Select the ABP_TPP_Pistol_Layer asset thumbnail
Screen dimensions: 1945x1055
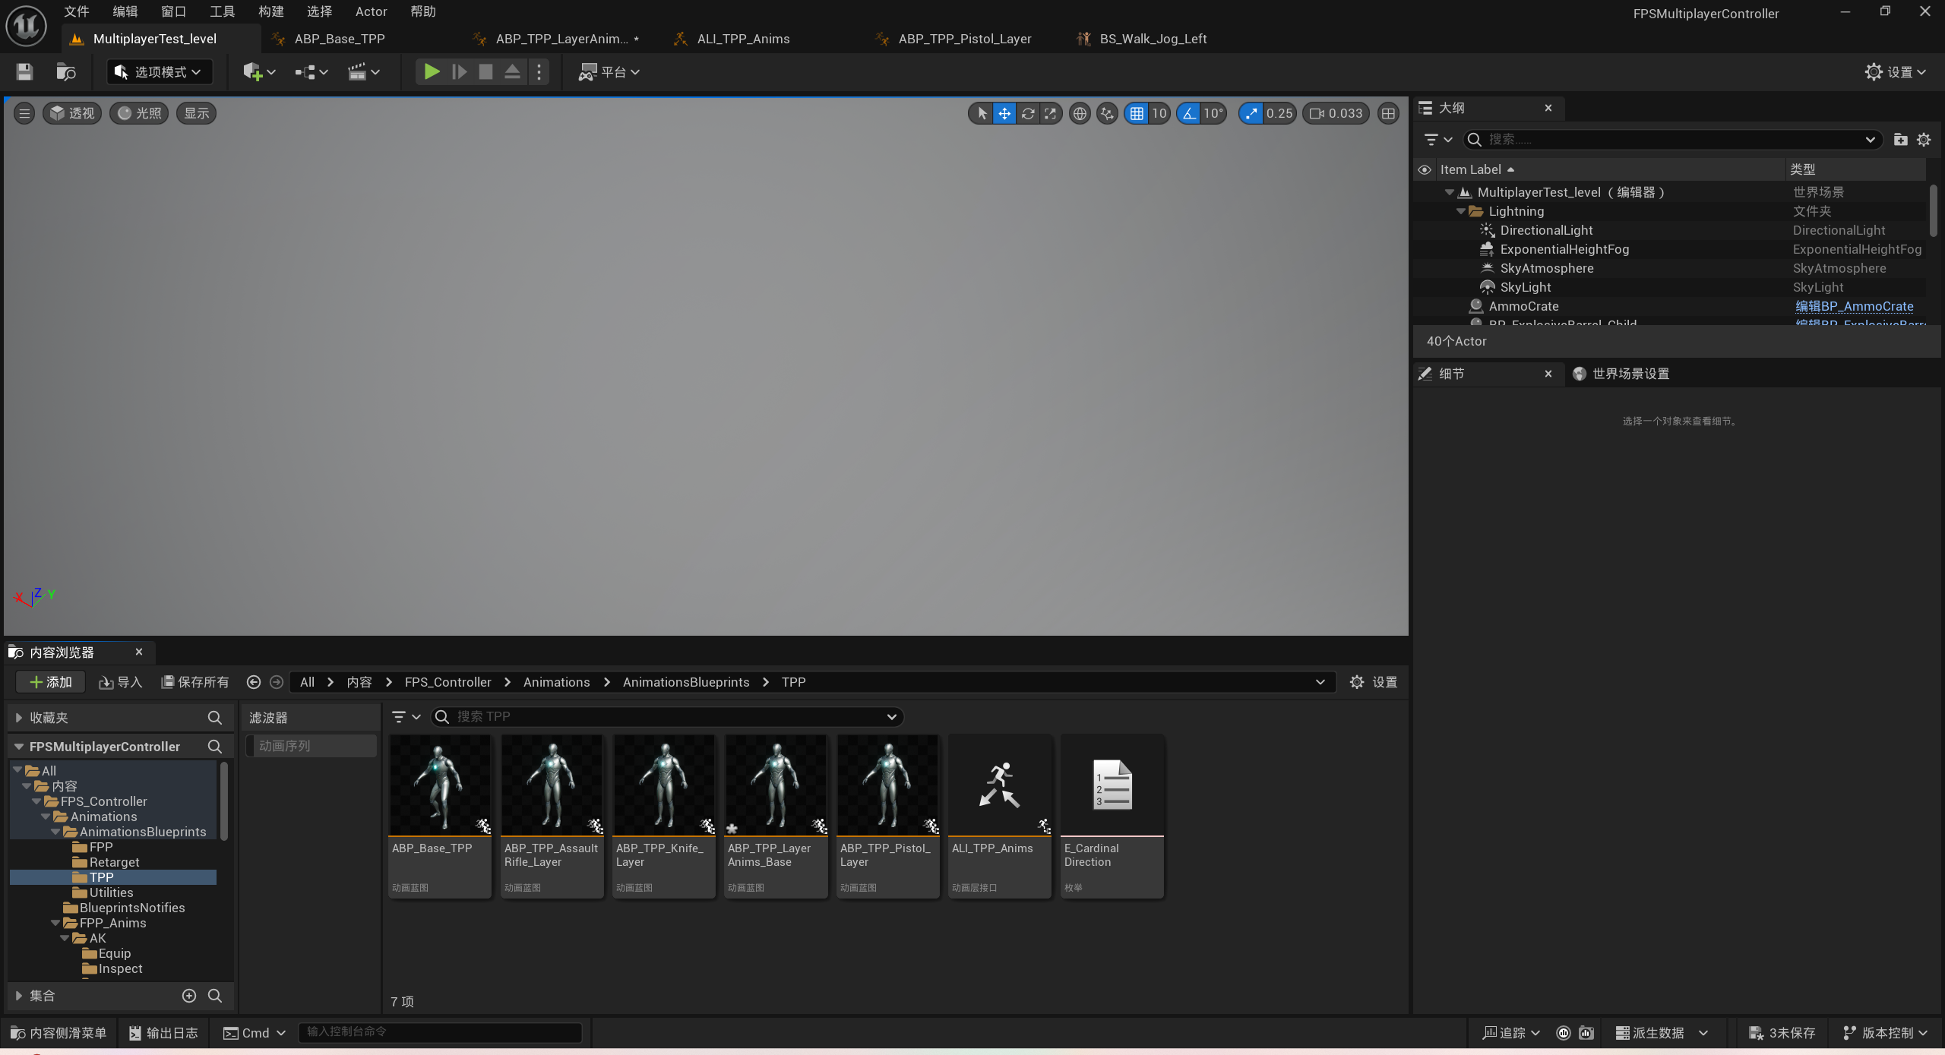[887, 785]
